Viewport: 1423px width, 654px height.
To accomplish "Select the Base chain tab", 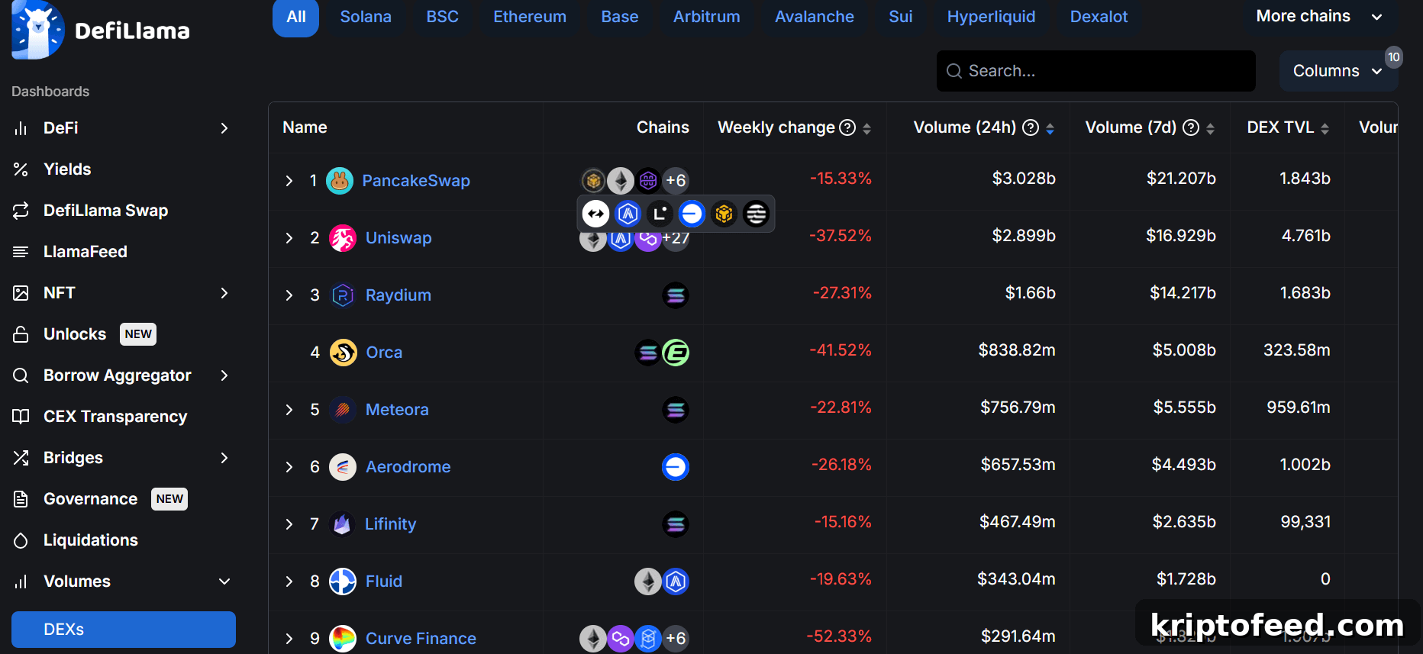I will [620, 17].
